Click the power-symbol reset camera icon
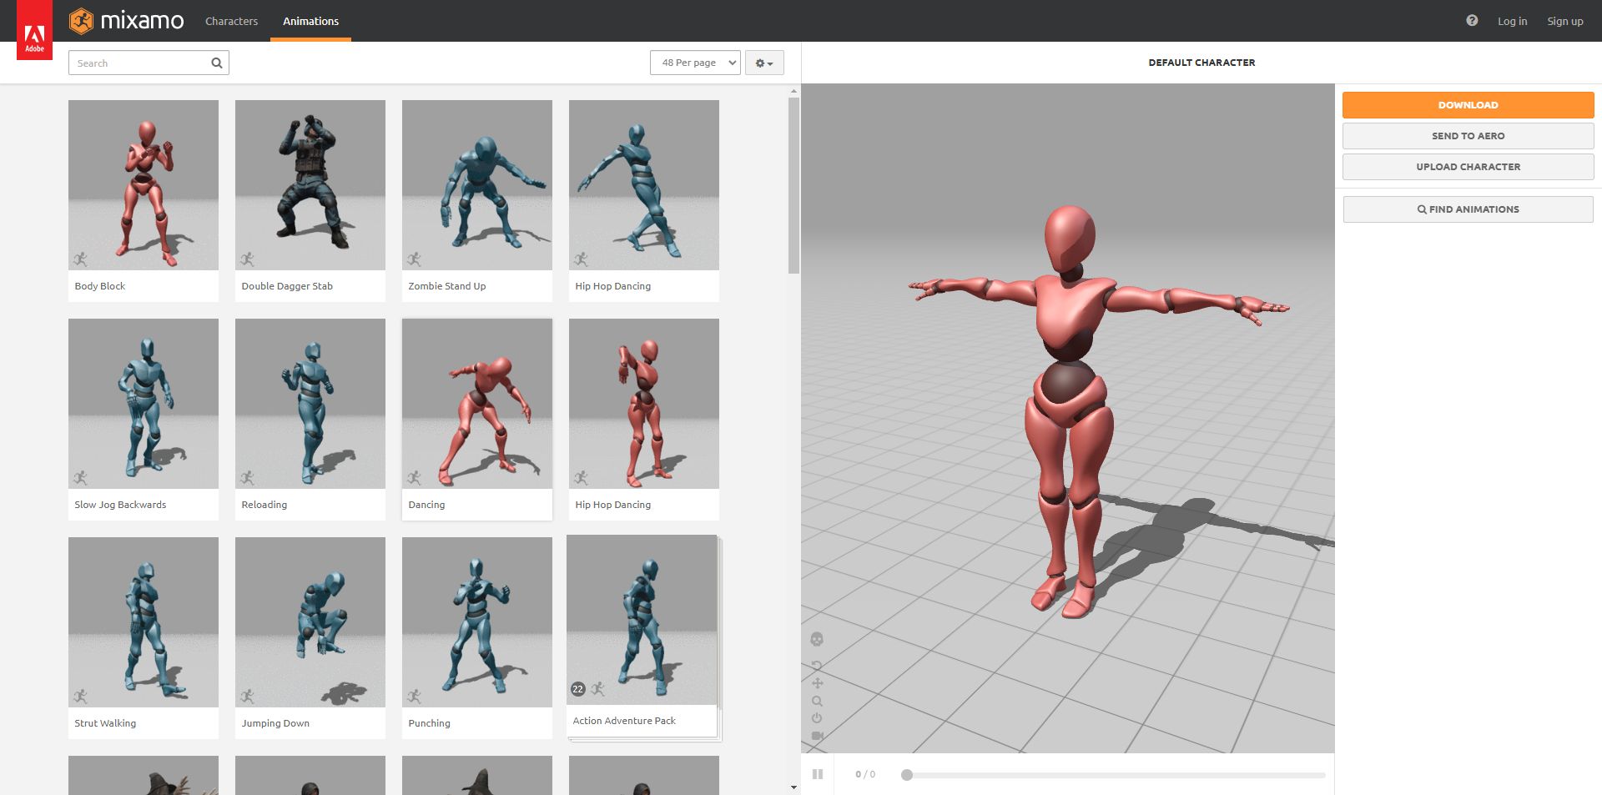This screenshot has width=1602, height=795. (x=817, y=718)
